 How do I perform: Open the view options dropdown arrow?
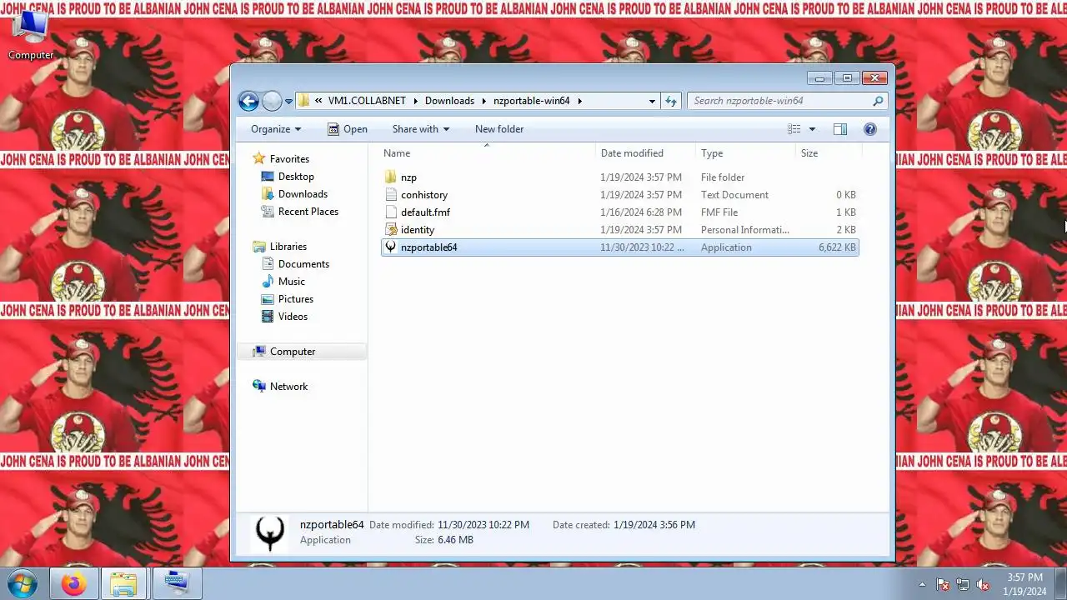(x=812, y=129)
